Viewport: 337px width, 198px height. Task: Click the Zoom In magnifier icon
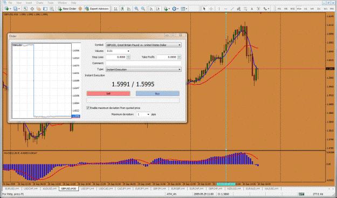[x=136, y=9]
